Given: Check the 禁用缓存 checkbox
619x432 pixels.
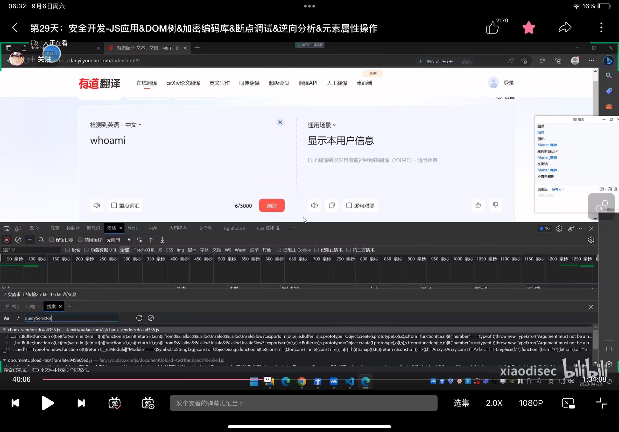Looking at the screenshot, I should (80, 240).
